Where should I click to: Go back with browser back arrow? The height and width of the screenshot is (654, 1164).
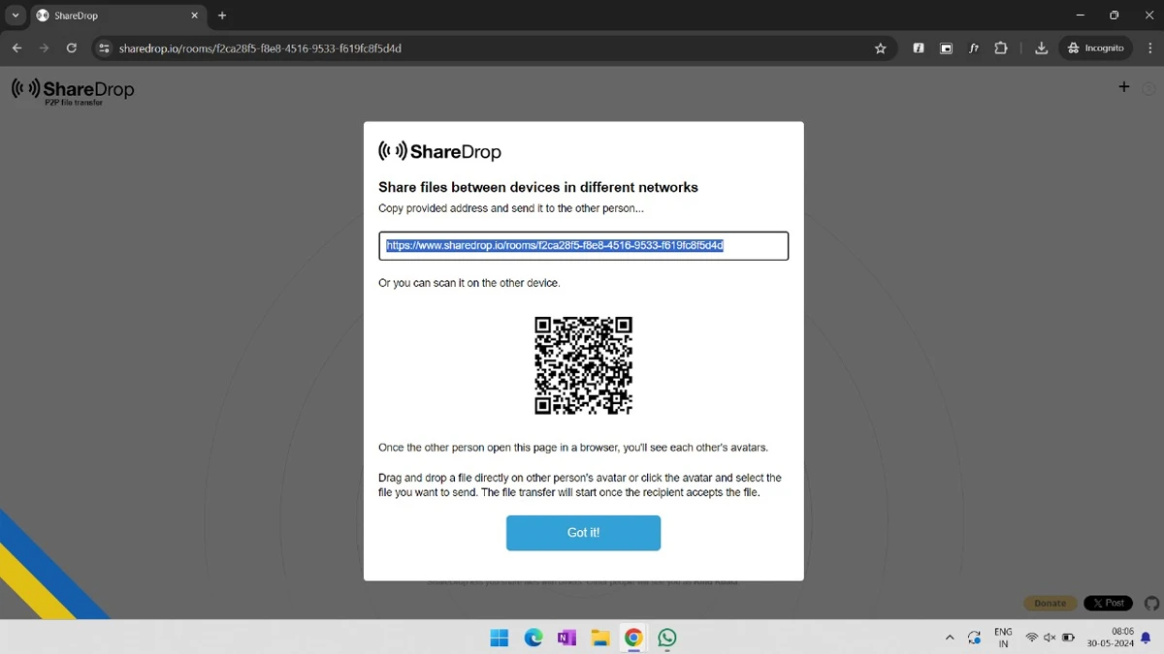tap(16, 48)
